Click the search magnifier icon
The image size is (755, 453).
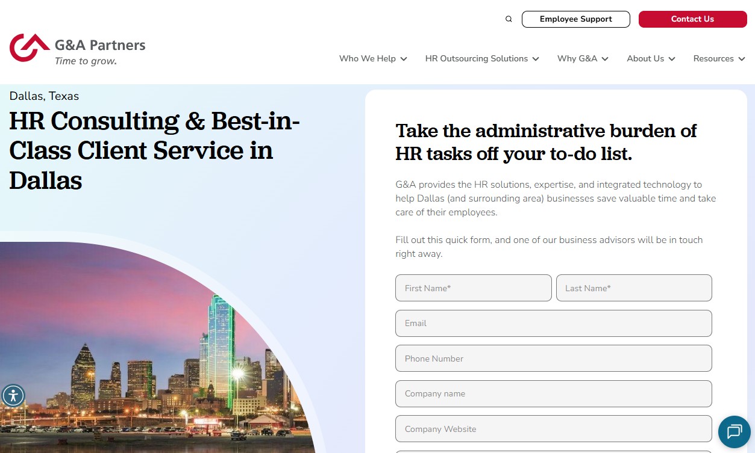[509, 19]
